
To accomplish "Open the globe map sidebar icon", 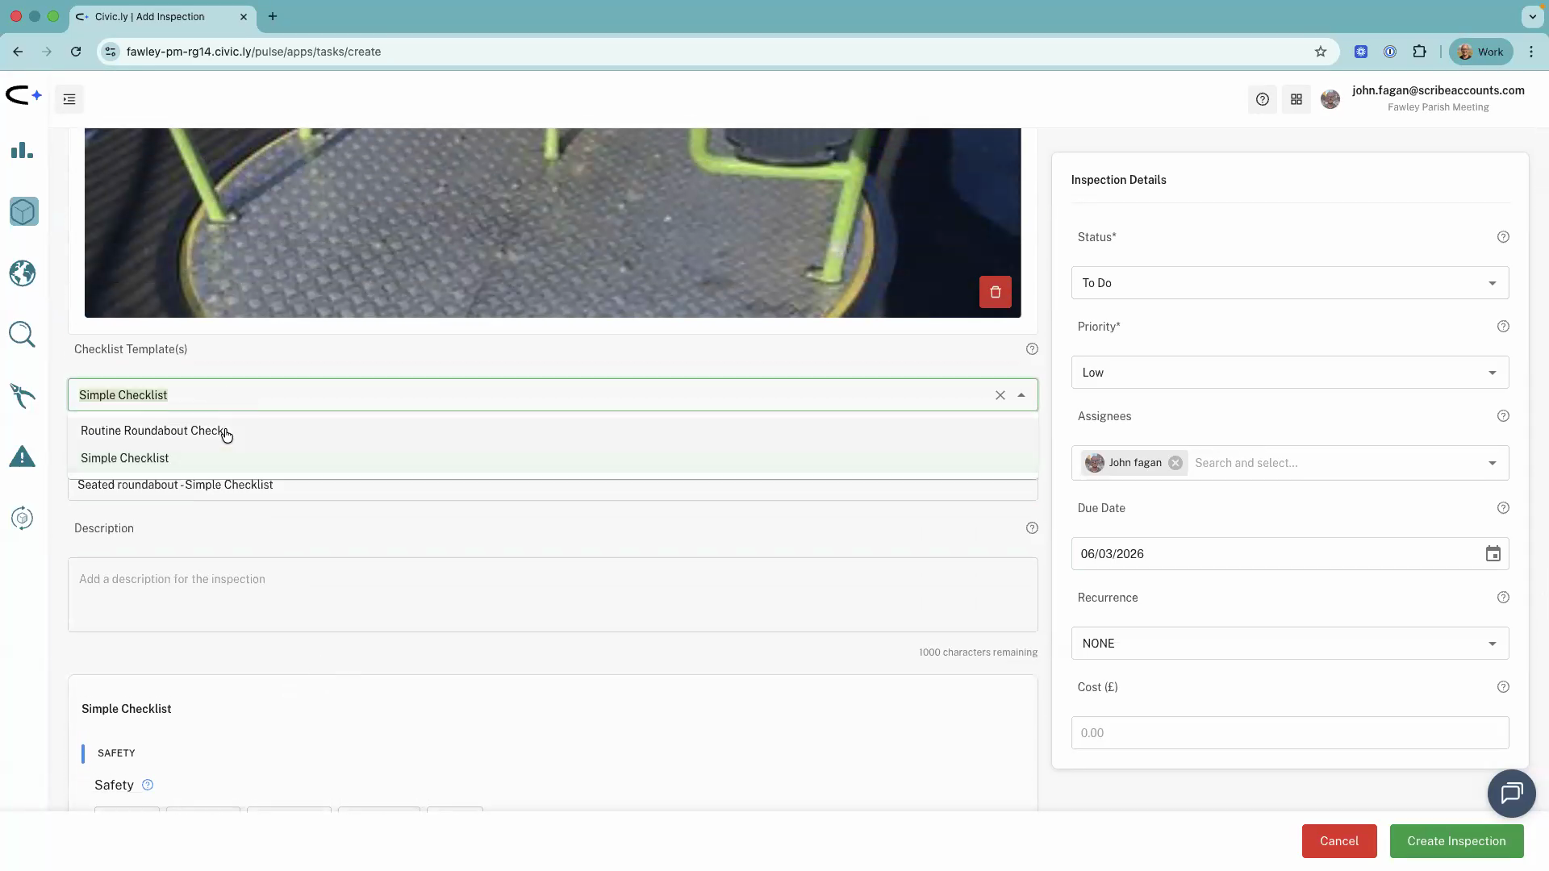I will 23,273.
